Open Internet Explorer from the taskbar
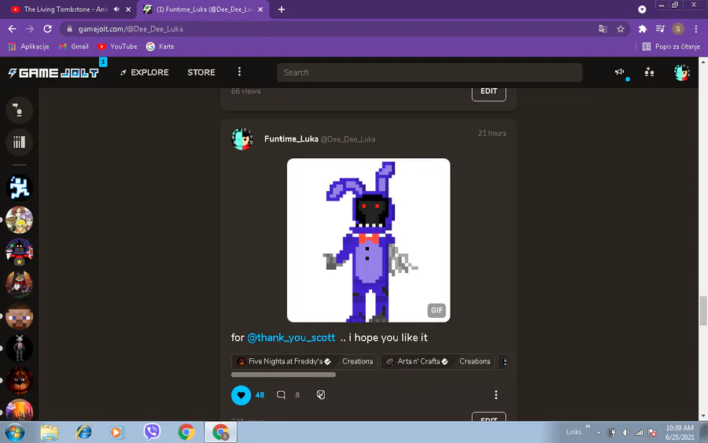The height and width of the screenshot is (443, 708). point(84,432)
